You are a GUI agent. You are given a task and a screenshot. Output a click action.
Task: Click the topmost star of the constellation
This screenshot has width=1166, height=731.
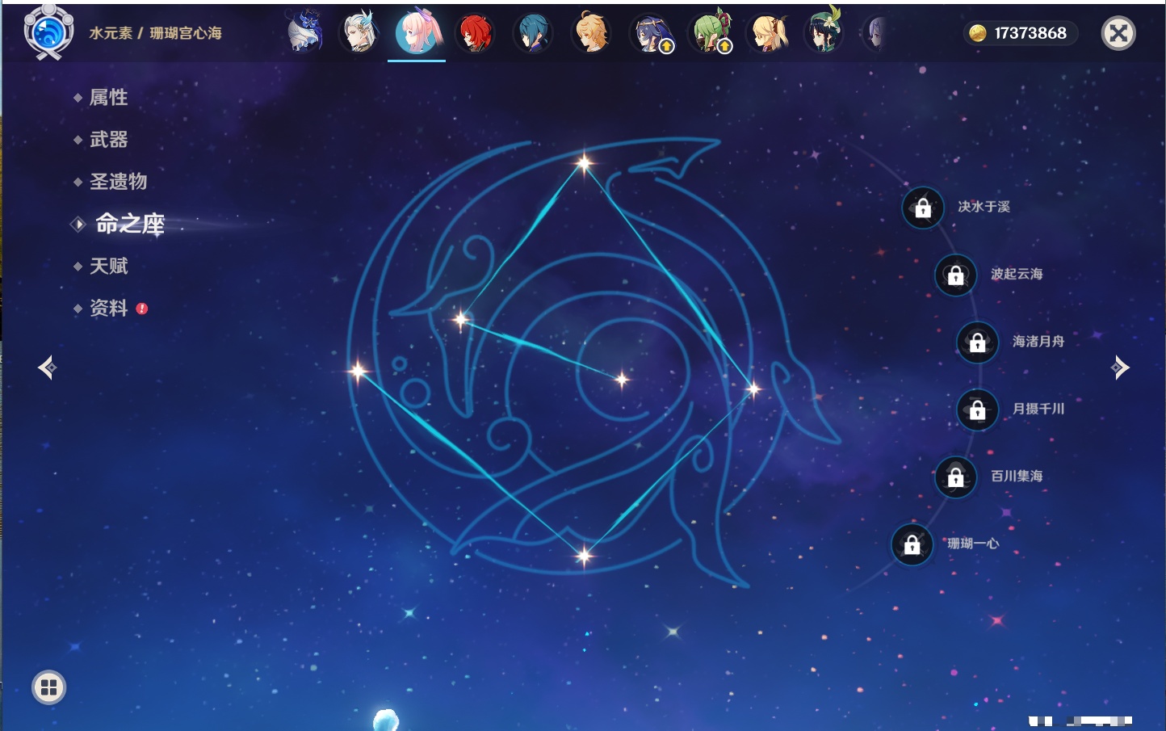click(584, 163)
